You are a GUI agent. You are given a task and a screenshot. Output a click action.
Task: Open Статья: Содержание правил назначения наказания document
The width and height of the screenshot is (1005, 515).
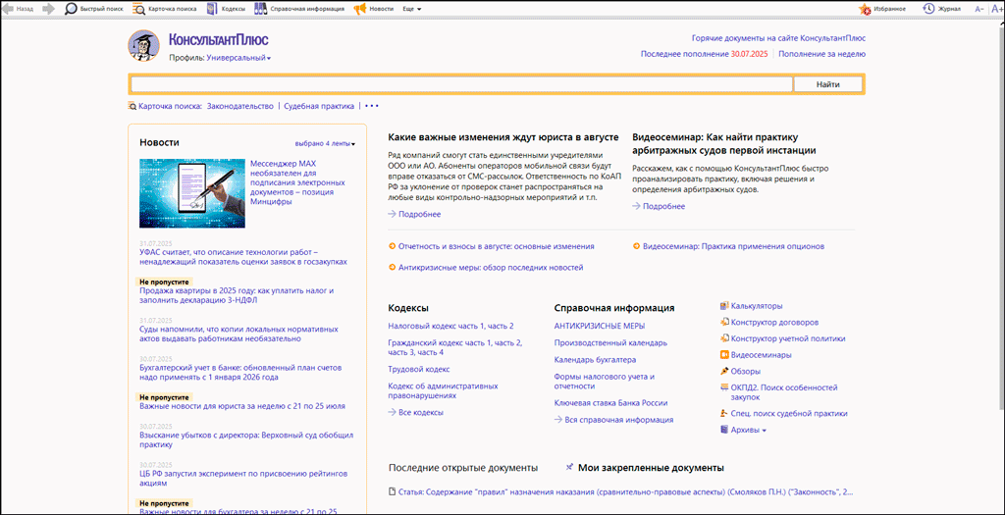(x=626, y=491)
